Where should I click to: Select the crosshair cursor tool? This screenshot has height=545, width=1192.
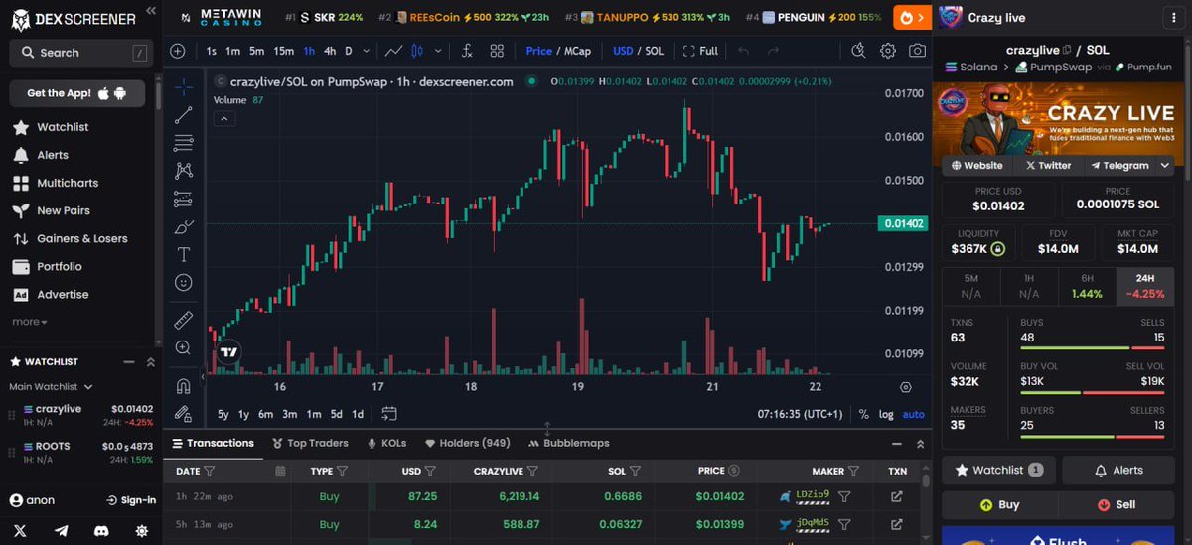point(183,86)
